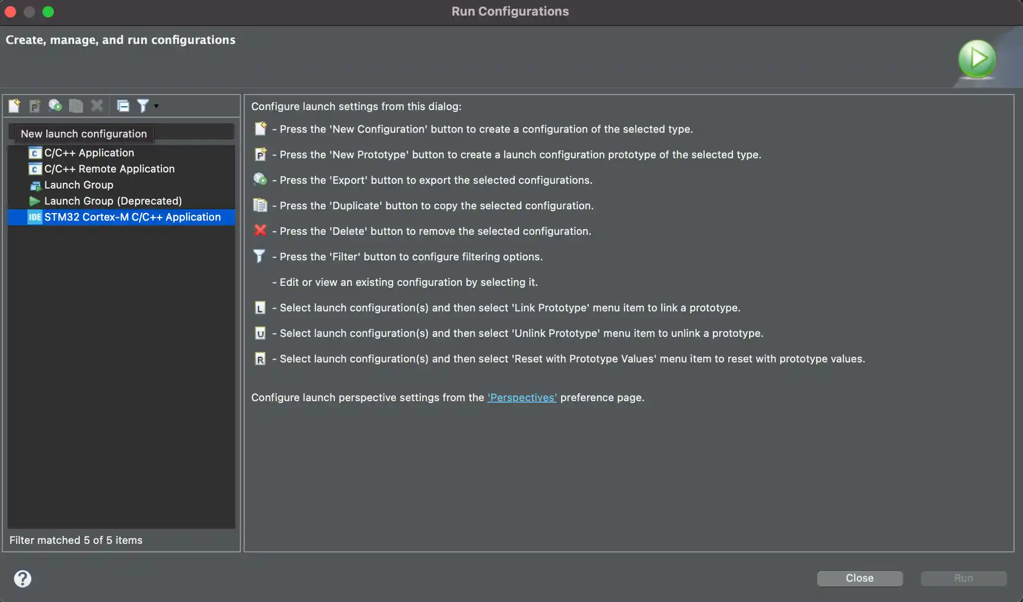Collapse all items in the configuration tree
Viewport: 1023px width, 602px height.
point(123,105)
